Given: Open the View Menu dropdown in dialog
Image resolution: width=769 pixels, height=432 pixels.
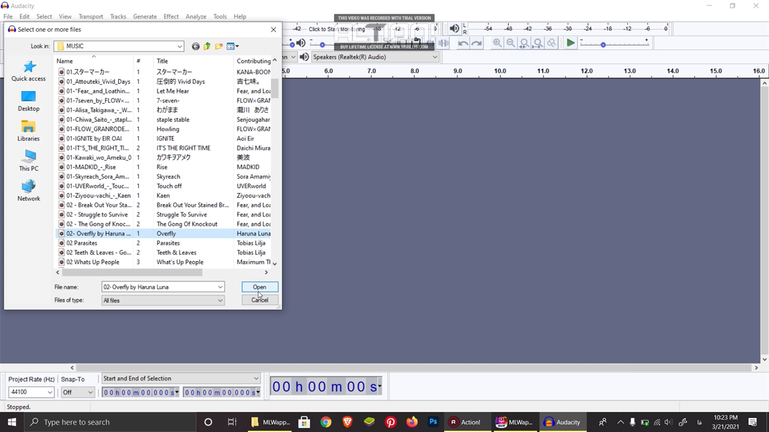Looking at the screenshot, I should pos(233,46).
